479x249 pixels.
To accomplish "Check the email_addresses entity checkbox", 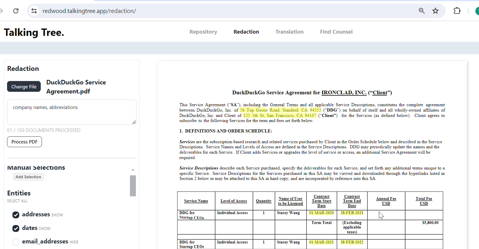I will click(16, 242).
